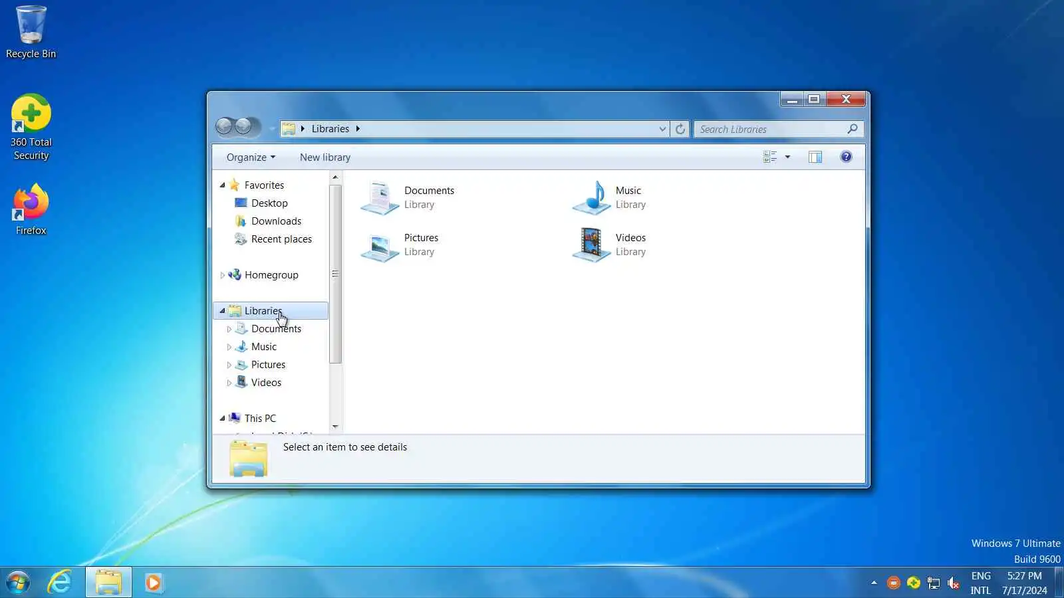Screen dimensions: 1064x598
Task: Click ENG INTL language indicator
Action: [x=981, y=583]
